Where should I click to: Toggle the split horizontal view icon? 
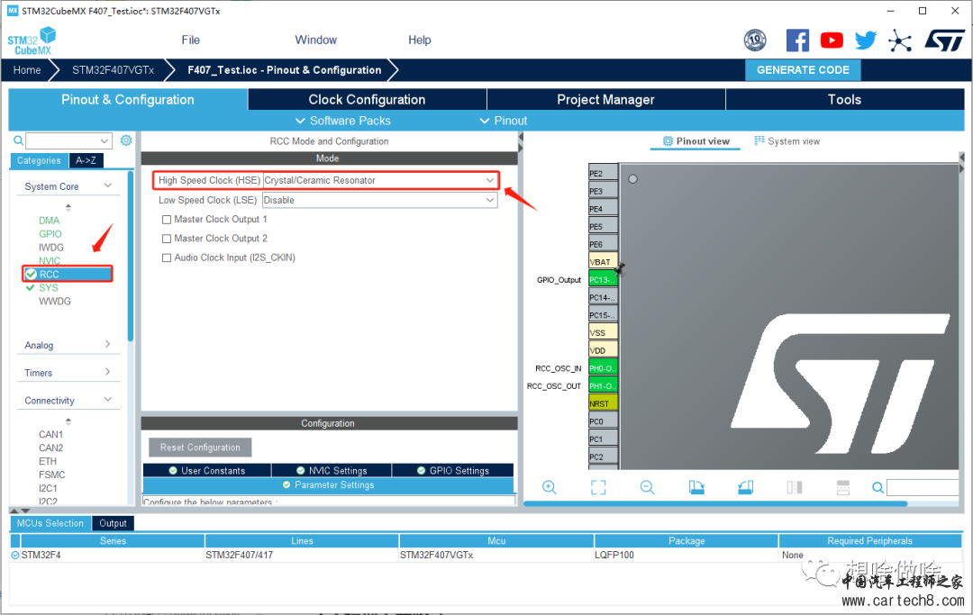coord(842,487)
